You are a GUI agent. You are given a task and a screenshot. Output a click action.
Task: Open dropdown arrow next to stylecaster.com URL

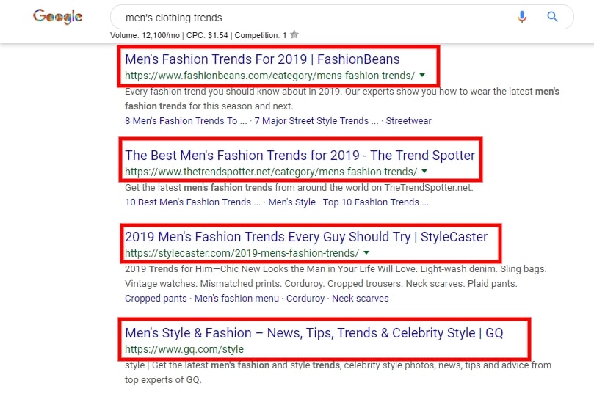(x=366, y=252)
